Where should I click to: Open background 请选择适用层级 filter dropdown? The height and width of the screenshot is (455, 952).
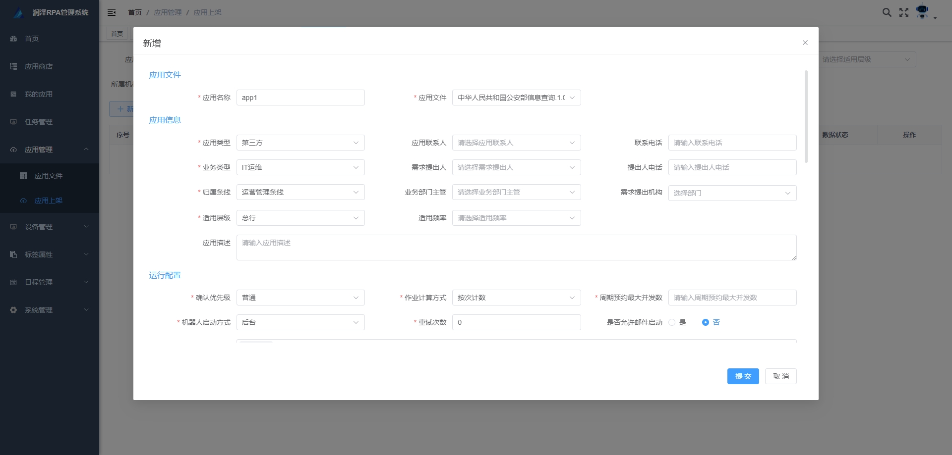click(867, 59)
